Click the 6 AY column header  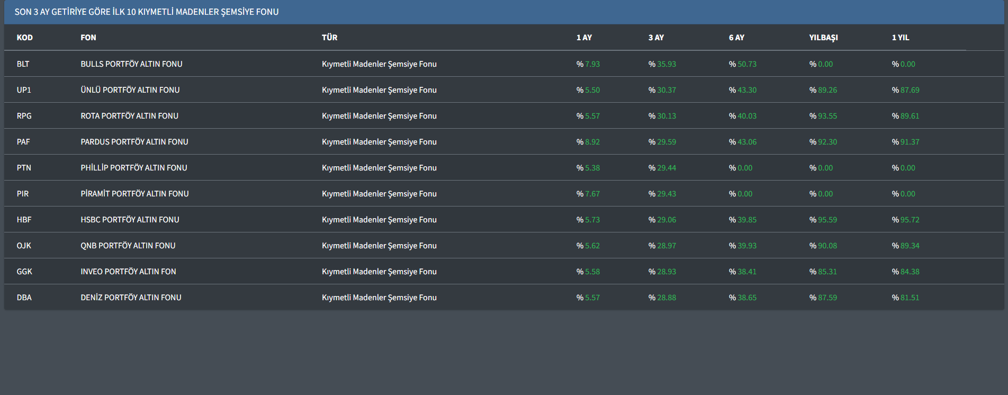coord(736,38)
